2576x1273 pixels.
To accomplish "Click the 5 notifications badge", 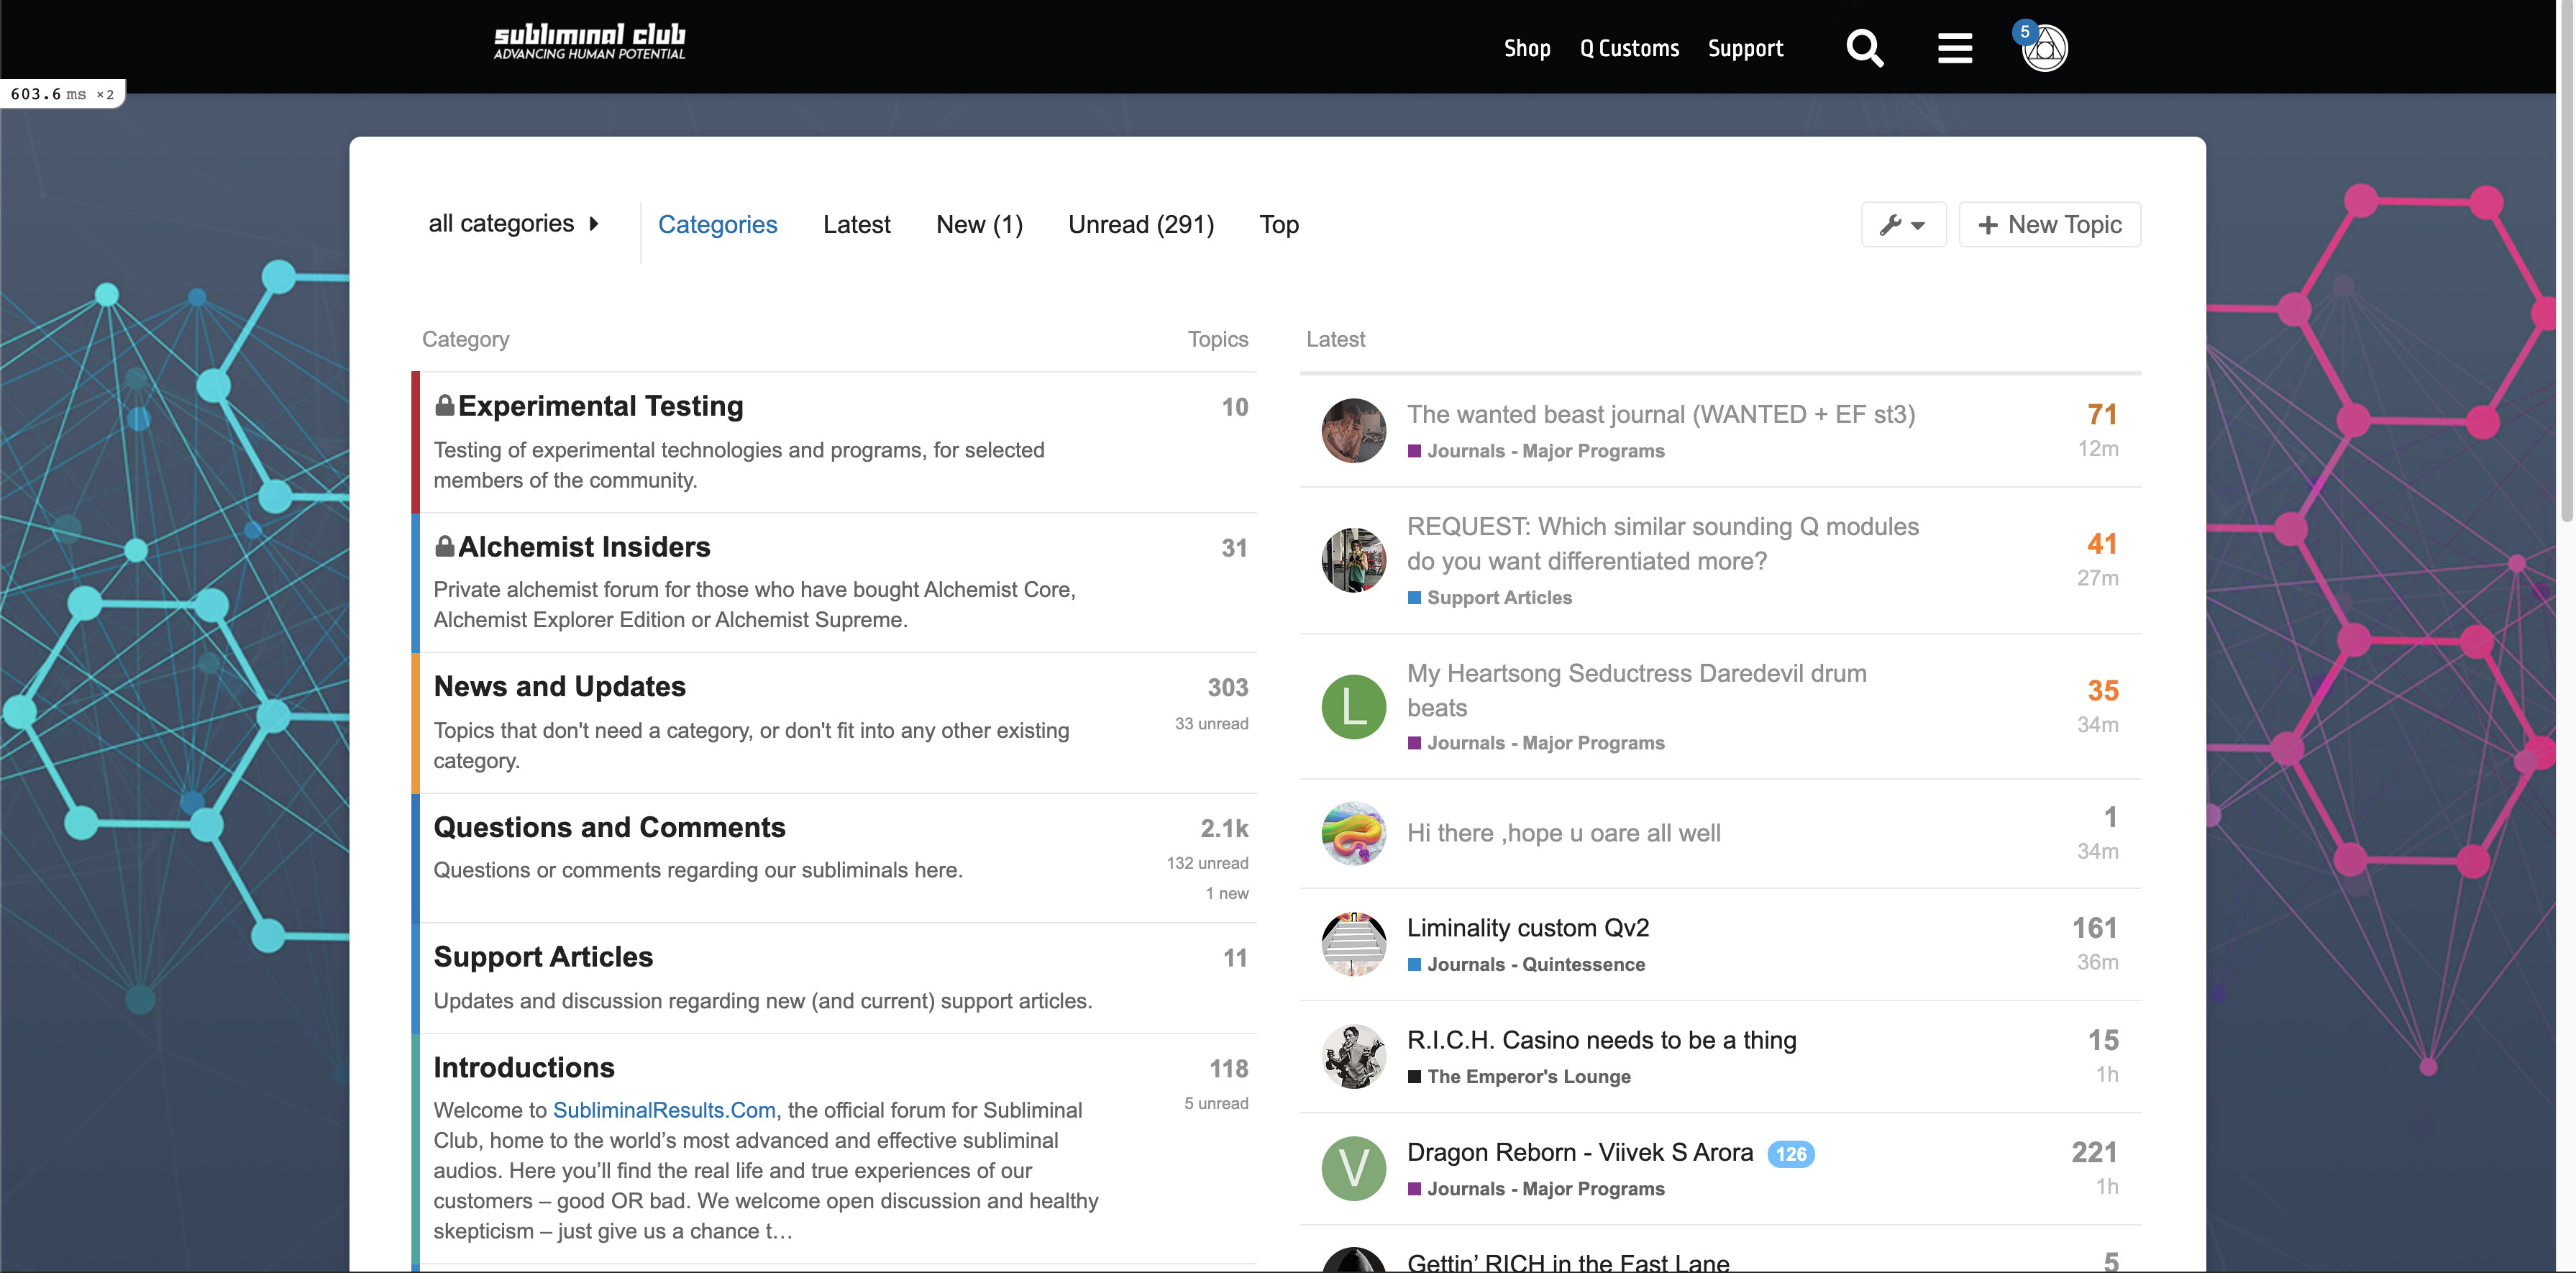I will (2025, 32).
